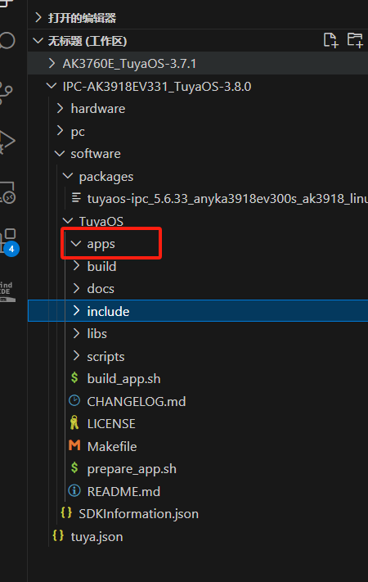Image resolution: width=368 pixels, height=582 pixels.
Task: Open Source Control in activity bar
Action: [7, 92]
